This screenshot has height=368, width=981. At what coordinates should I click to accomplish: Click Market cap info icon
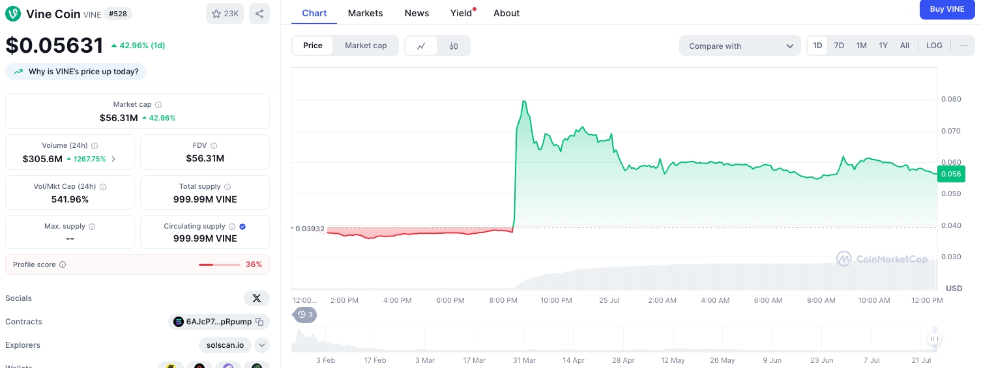158,105
